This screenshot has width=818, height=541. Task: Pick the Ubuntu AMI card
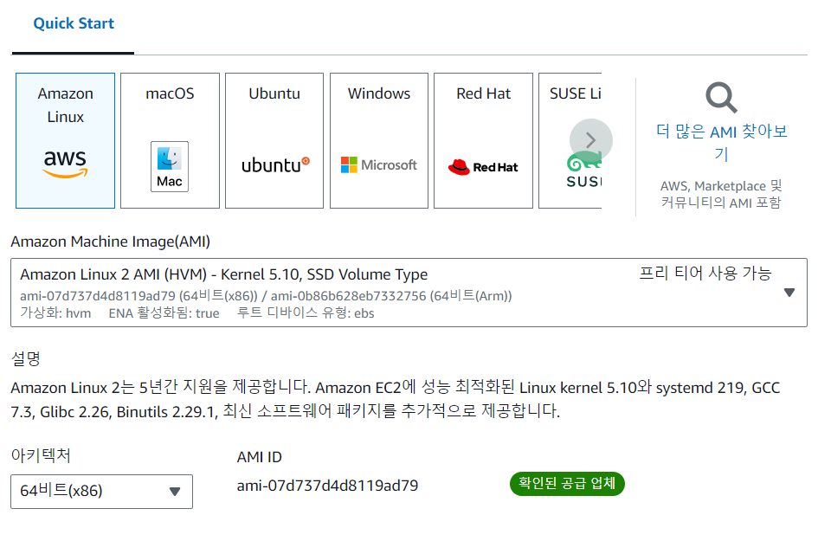point(274,140)
